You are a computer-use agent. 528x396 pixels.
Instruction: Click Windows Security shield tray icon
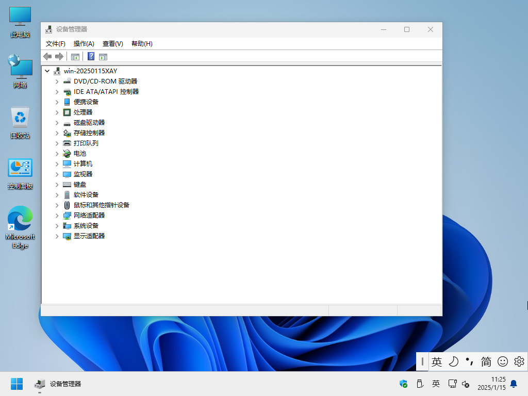(x=403, y=384)
